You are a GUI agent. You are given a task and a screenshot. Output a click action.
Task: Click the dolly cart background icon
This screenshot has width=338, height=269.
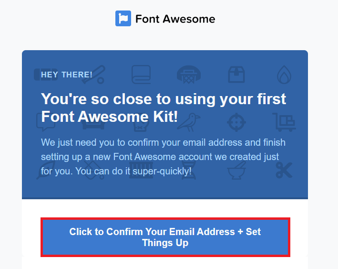pos(284,122)
